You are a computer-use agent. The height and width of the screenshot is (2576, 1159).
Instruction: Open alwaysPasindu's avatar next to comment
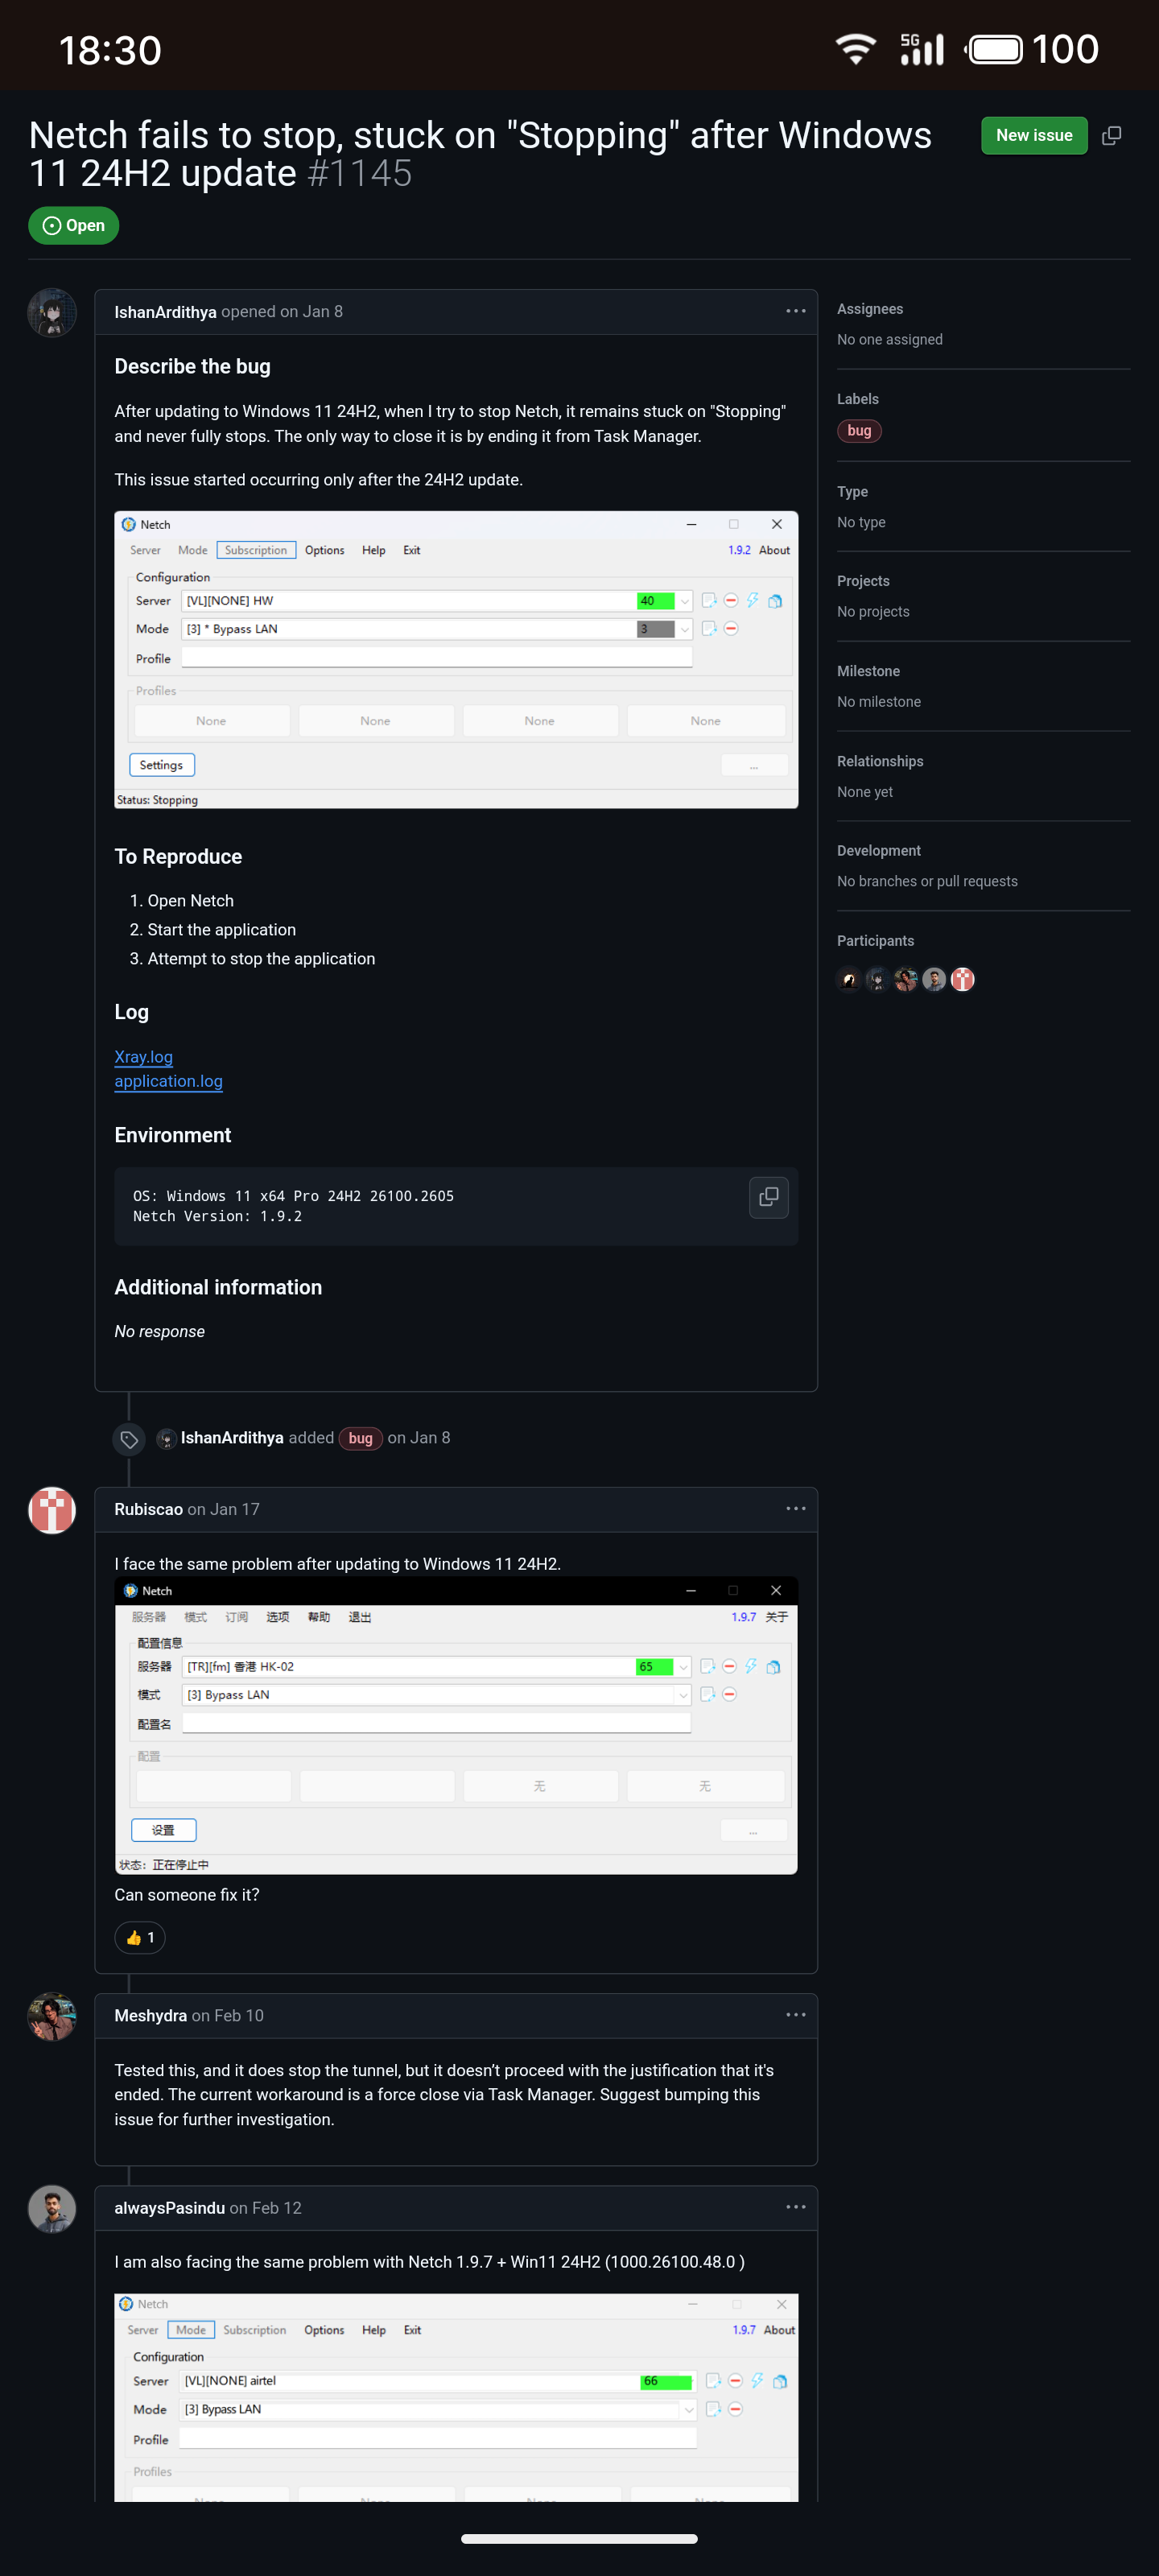pyautogui.click(x=52, y=2208)
